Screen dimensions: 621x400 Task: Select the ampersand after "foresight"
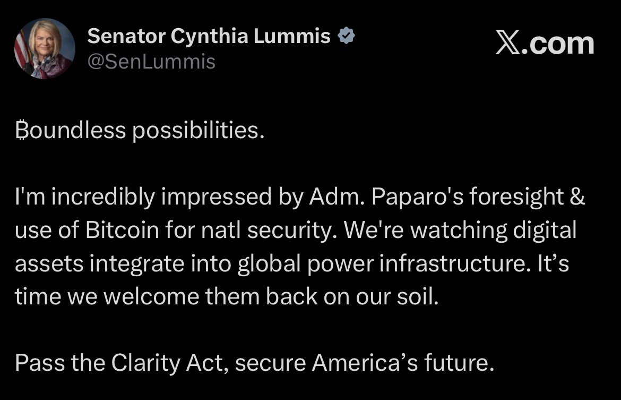point(578,197)
